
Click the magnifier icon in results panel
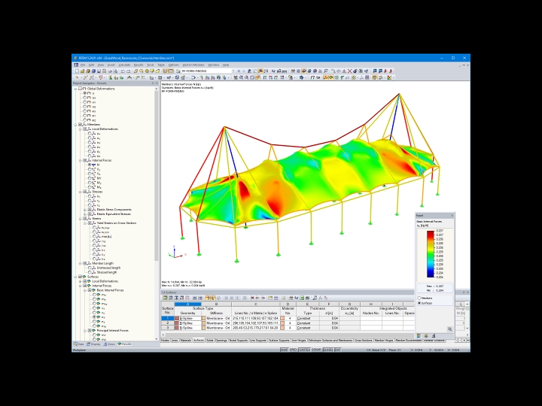[x=449, y=329]
